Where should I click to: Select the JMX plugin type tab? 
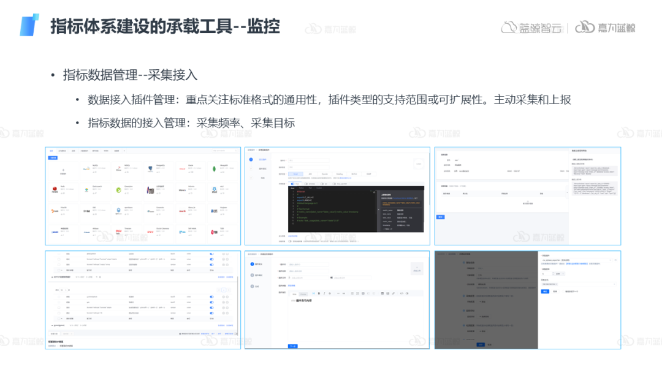(310, 174)
